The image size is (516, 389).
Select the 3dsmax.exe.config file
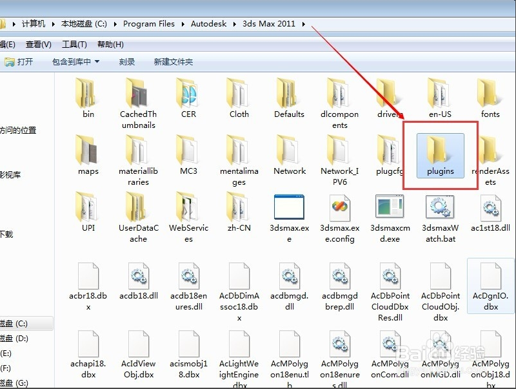pyautogui.click(x=340, y=218)
